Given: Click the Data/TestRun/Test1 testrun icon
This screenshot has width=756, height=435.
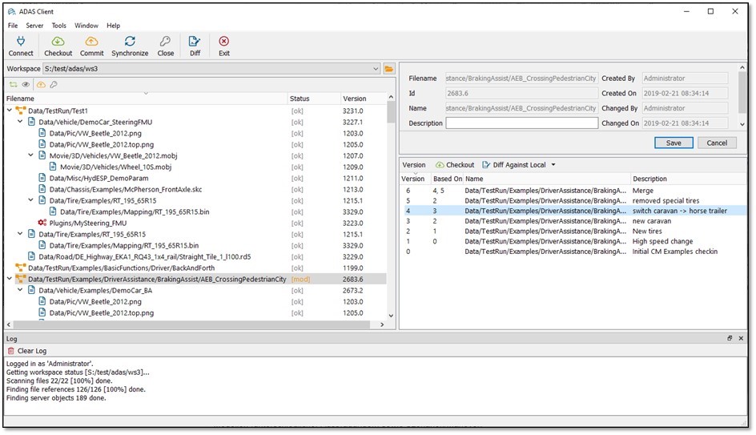Looking at the screenshot, I should [x=21, y=111].
